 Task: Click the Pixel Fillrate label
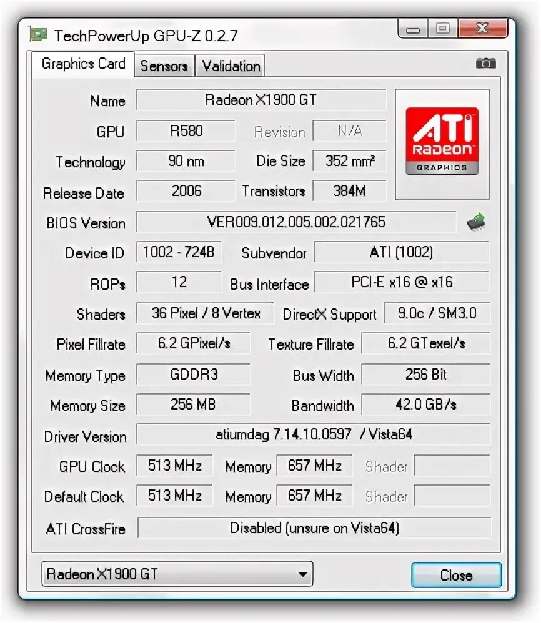[91, 344]
